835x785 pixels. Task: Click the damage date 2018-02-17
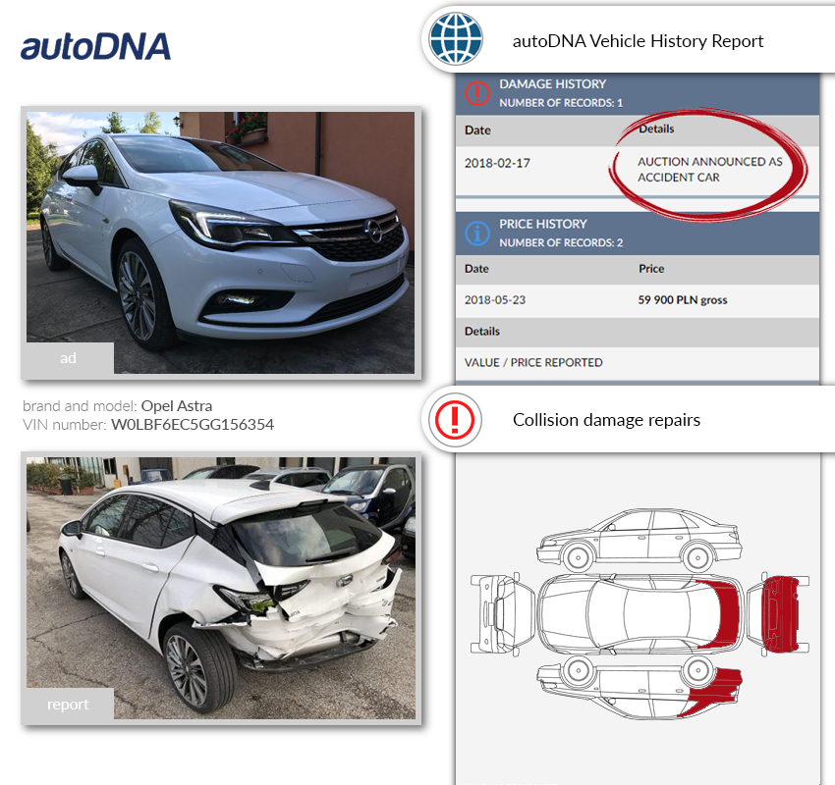pos(497,163)
